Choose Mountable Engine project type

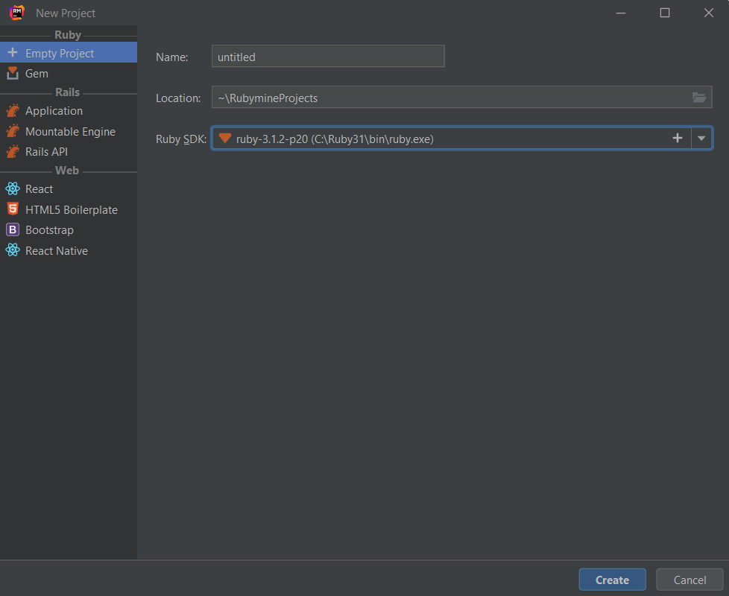point(69,131)
